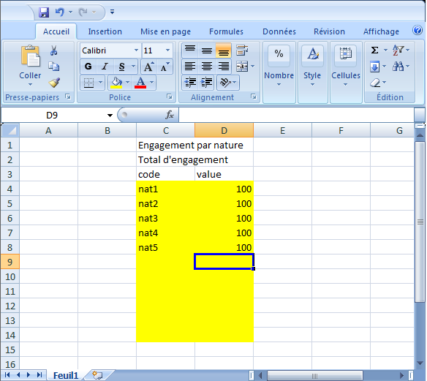Image resolution: width=427 pixels, height=381 pixels.
Task: Toggle bold with the G button
Action: point(88,67)
